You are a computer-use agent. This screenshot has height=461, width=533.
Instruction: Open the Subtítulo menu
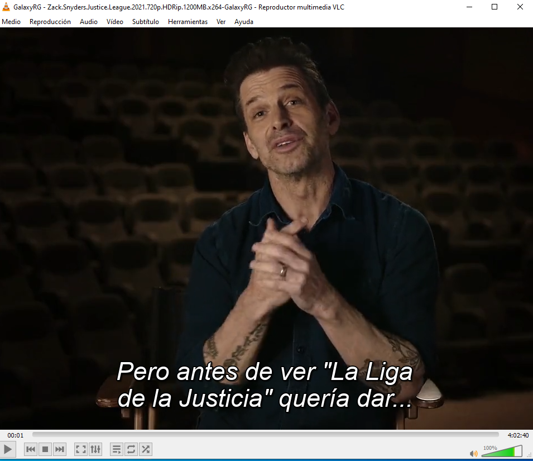click(146, 22)
